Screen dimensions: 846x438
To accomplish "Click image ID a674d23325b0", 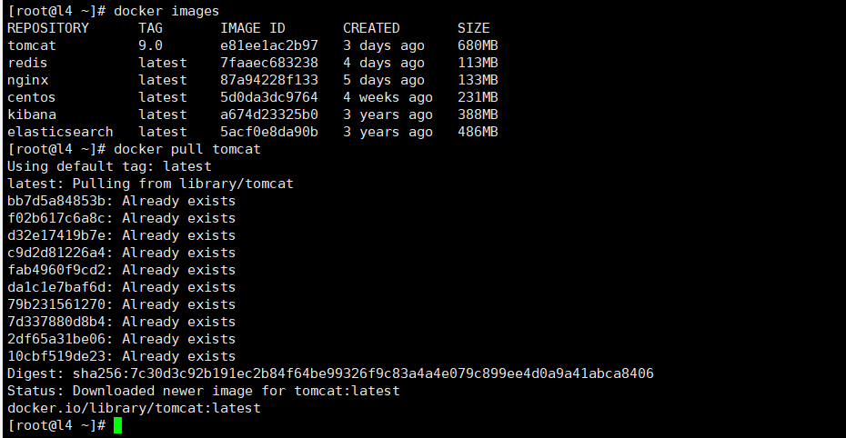I will [x=269, y=114].
